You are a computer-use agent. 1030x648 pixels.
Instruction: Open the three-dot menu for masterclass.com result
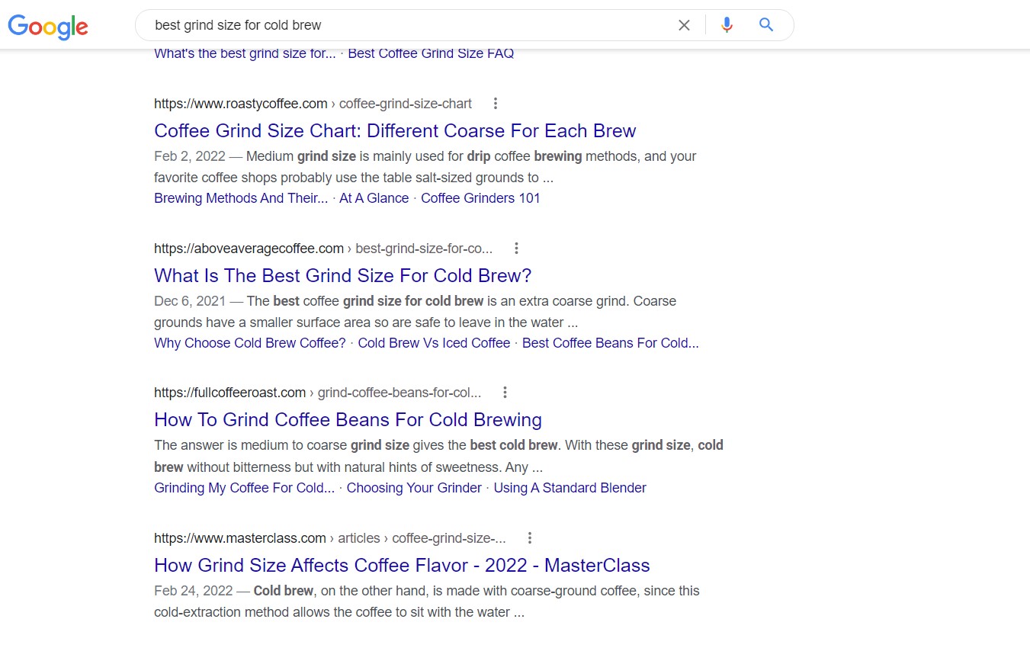(530, 538)
